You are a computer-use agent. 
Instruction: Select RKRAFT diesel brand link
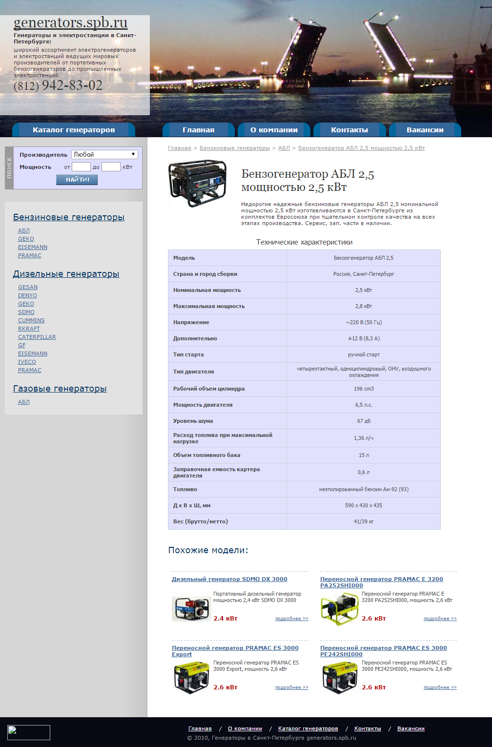29,329
